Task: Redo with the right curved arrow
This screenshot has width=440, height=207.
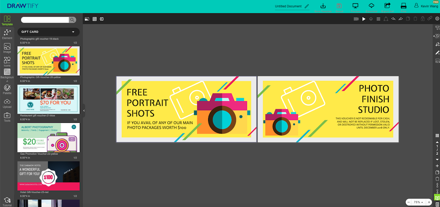Action: point(400,19)
